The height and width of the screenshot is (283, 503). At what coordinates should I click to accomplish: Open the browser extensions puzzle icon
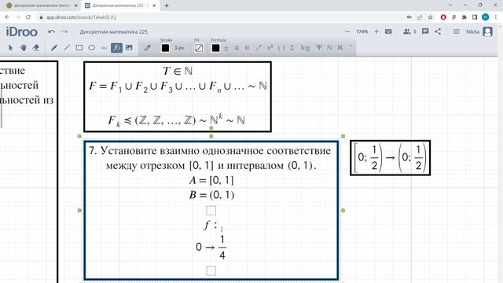(x=464, y=17)
